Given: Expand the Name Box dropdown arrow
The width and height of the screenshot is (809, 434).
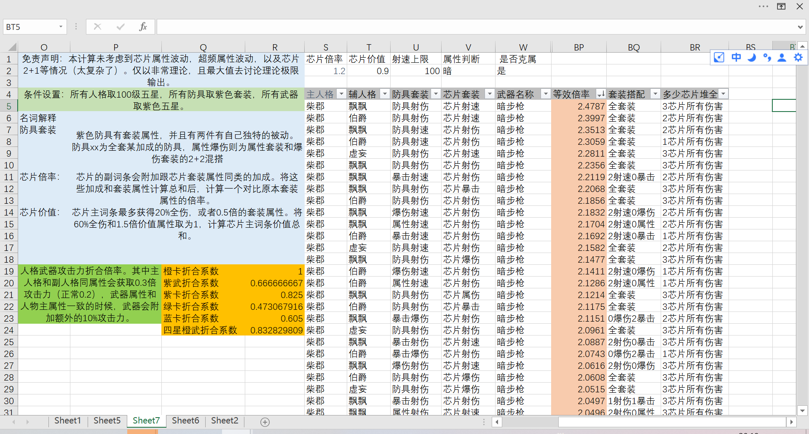Looking at the screenshot, I should [x=61, y=27].
